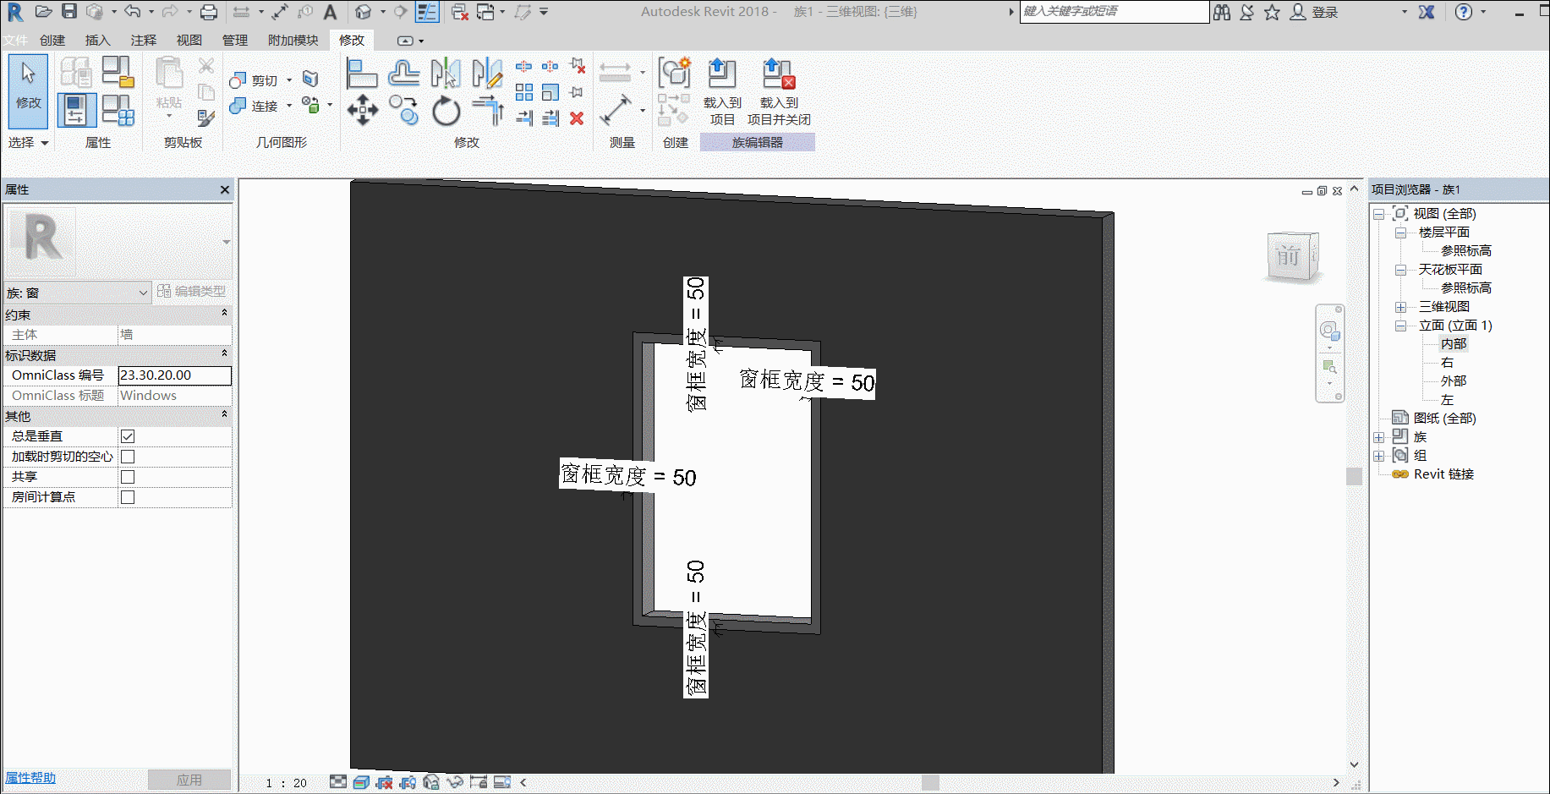Expand the 族 node in the project browser
This screenshot has width=1550, height=794.
point(1378,437)
